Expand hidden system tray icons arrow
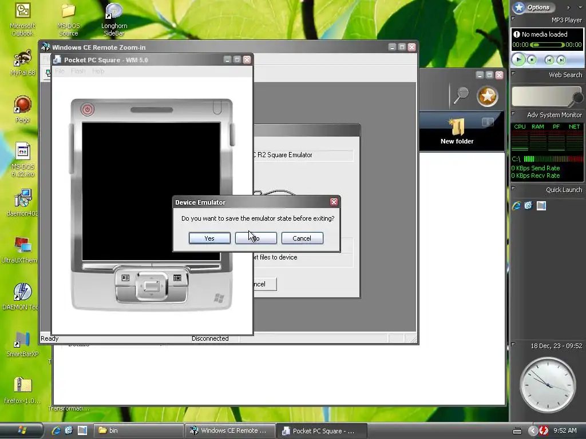The image size is (586, 439). 533,431
